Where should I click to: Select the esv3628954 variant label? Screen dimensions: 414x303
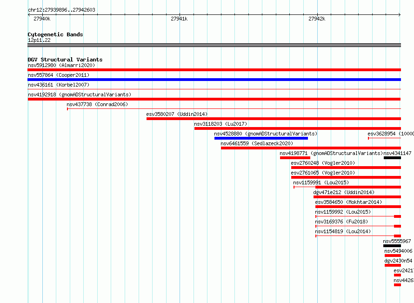tap(390, 134)
